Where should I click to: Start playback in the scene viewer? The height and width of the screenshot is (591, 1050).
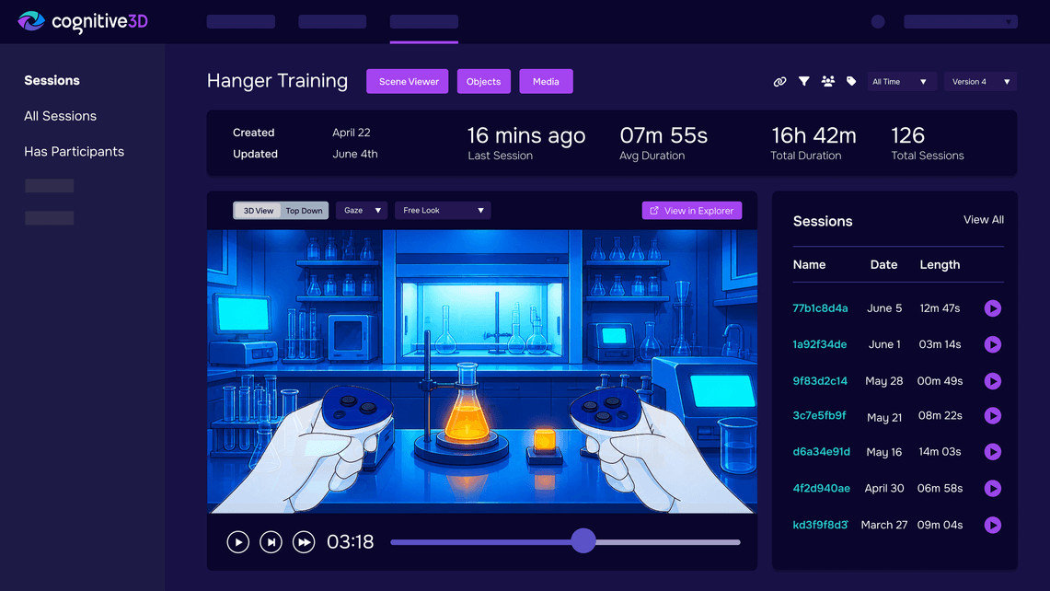point(237,541)
